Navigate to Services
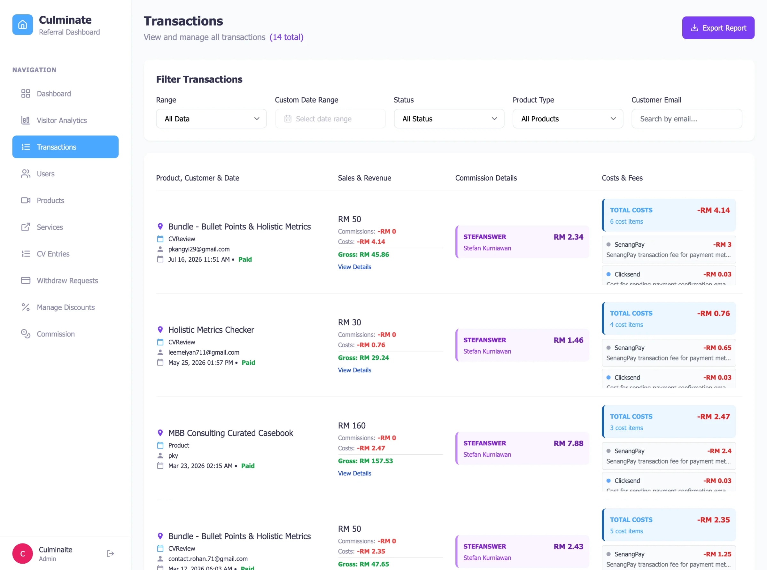 (x=65, y=227)
